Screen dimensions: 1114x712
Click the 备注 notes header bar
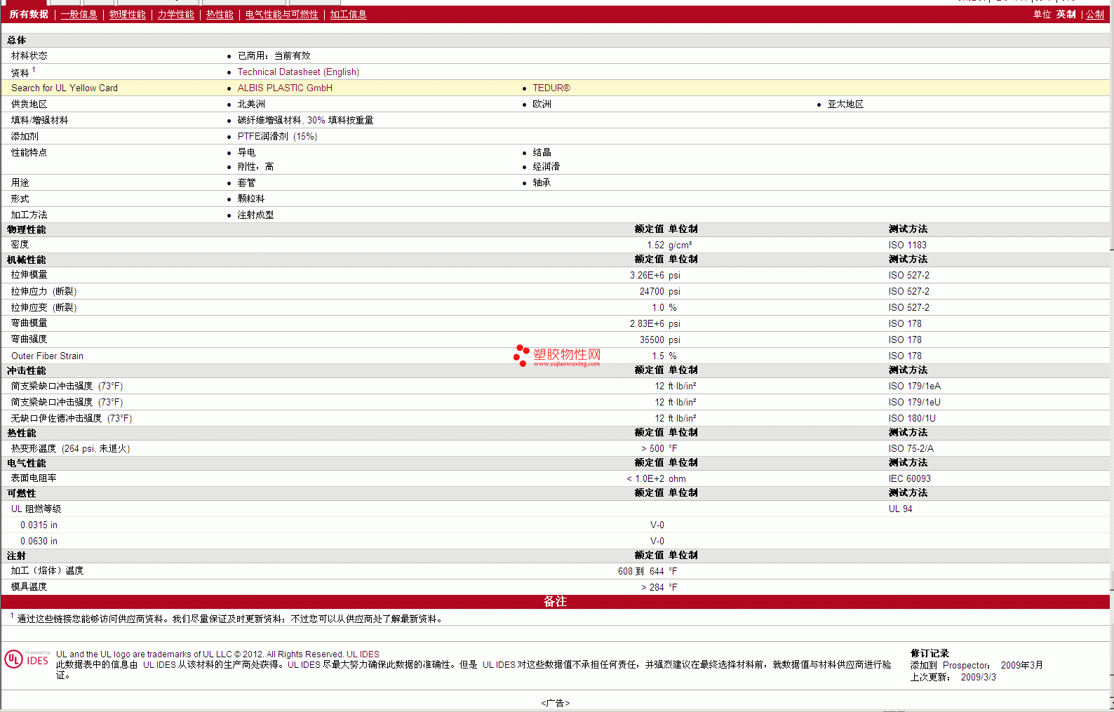click(555, 601)
